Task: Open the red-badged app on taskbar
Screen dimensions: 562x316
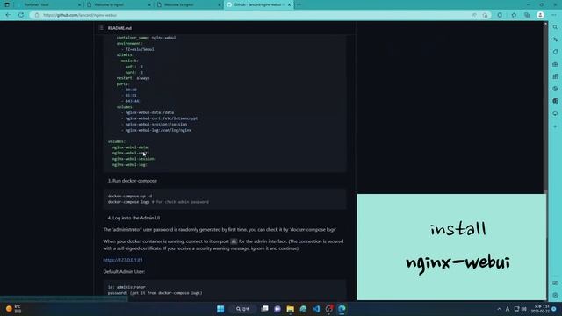Action: coord(329,309)
